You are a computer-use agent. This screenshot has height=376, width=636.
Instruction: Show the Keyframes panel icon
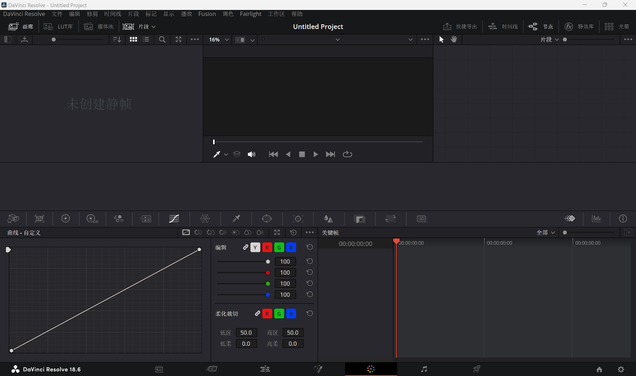(x=570, y=219)
